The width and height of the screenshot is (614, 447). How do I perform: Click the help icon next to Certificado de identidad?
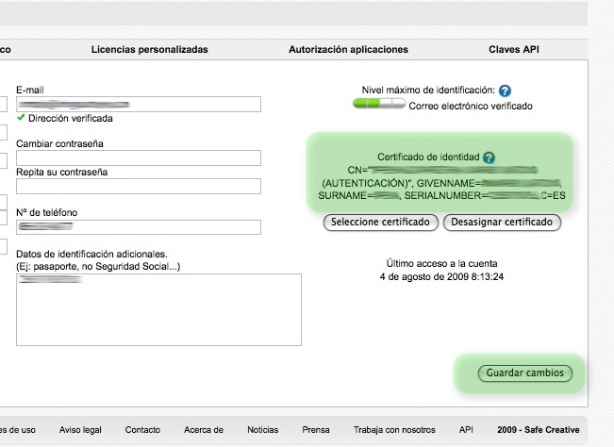click(x=489, y=157)
